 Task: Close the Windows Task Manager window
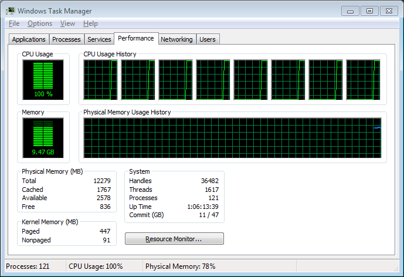tap(389, 11)
